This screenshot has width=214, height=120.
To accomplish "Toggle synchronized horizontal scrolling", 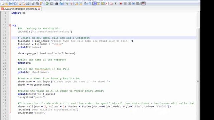I will (81, 4).
